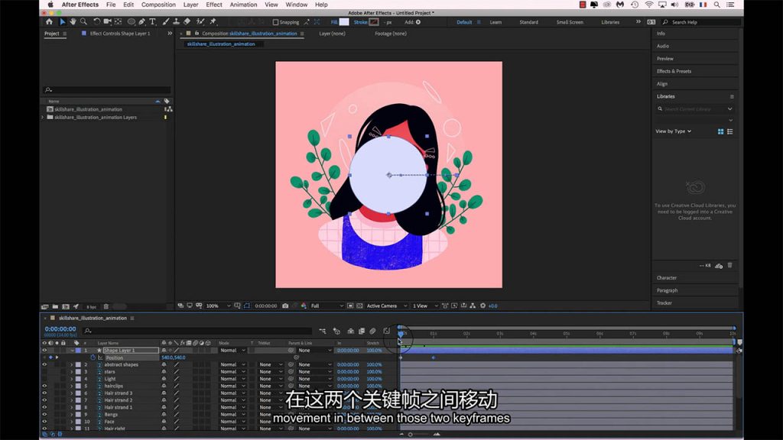The width and height of the screenshot is (783, 440).
Task: Select the Roto Brush tool
Action: (200, 22)
